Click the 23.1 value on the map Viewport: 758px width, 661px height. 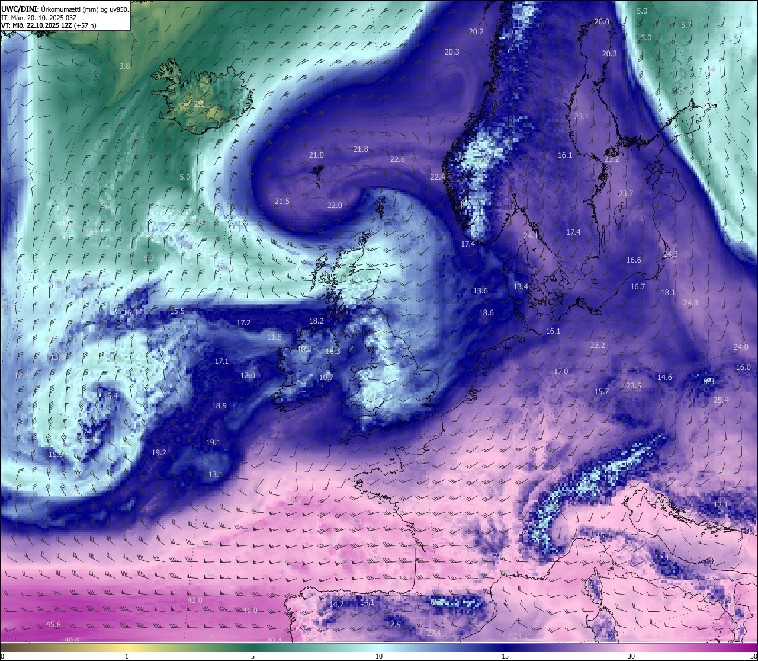tap(582, 117)
